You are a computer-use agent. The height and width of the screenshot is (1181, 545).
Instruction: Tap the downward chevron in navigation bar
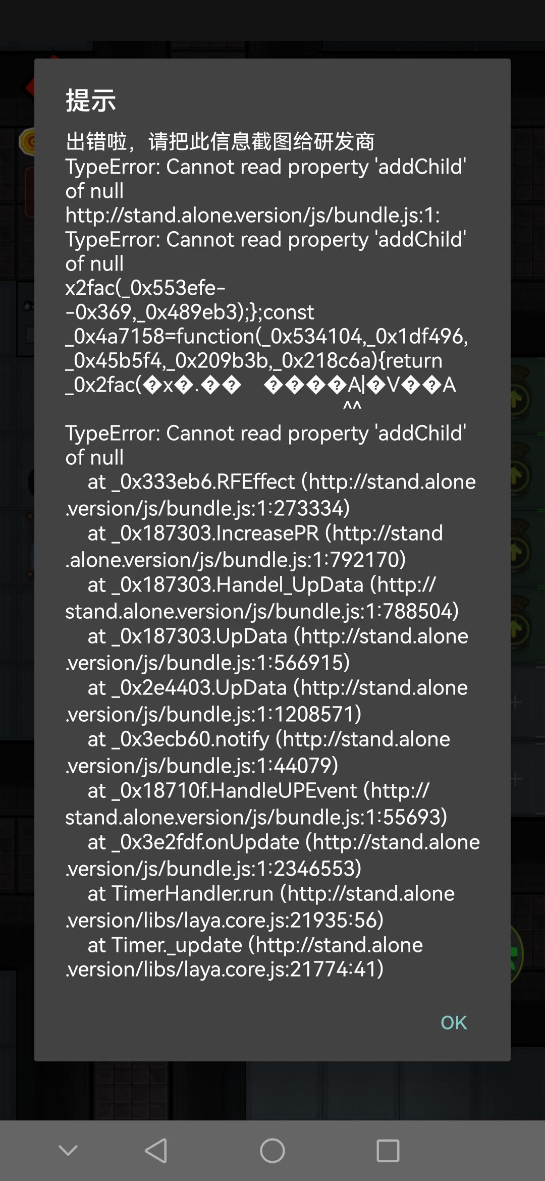point(68,1150)
